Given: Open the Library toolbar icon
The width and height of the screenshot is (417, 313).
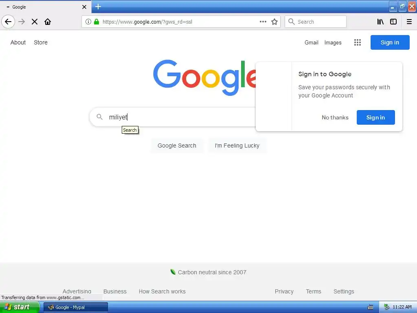Looking at the screenshot, I should point(380,22).
